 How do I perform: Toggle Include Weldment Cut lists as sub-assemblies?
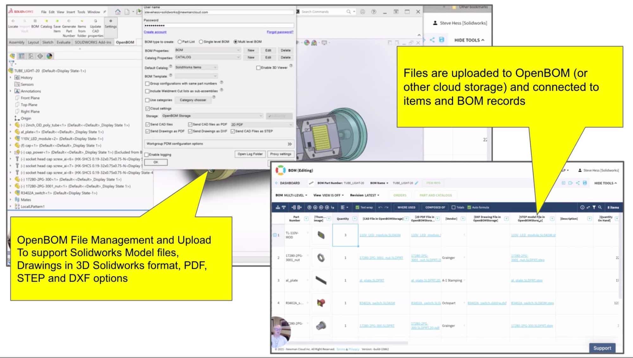(147, 91)
